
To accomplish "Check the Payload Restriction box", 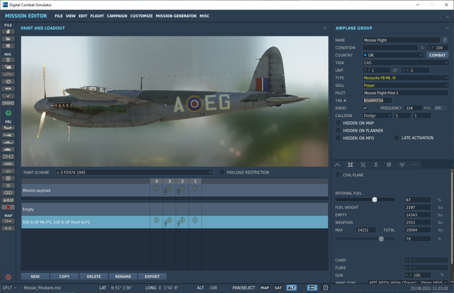I will (222, 172).
